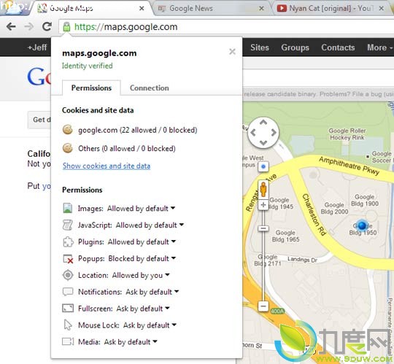The width and height of the screenshot is (394, 364).
Task: Open JavaScript permission dropdown
Action: (x=150, y=225)
